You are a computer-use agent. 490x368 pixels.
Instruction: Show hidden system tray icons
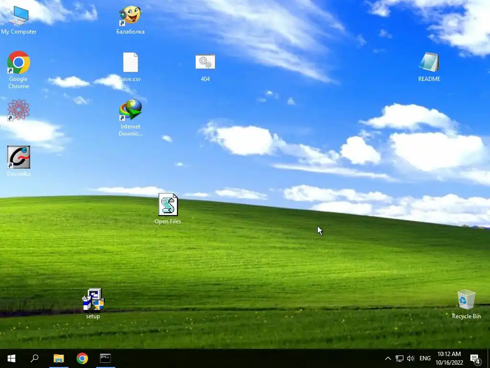pyautogui.click(x=388, y=358)
